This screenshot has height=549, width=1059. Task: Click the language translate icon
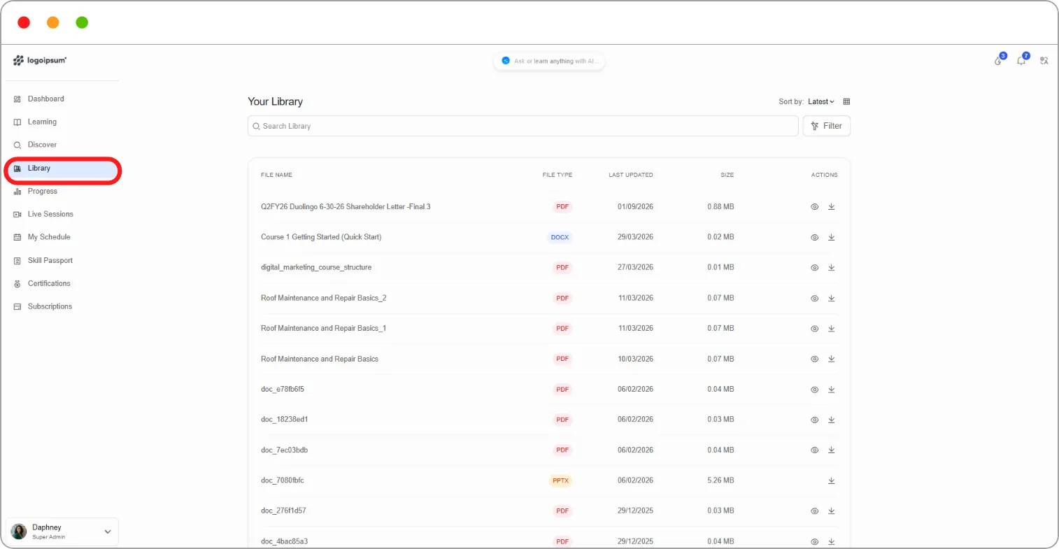click(x=1044, y=61)
